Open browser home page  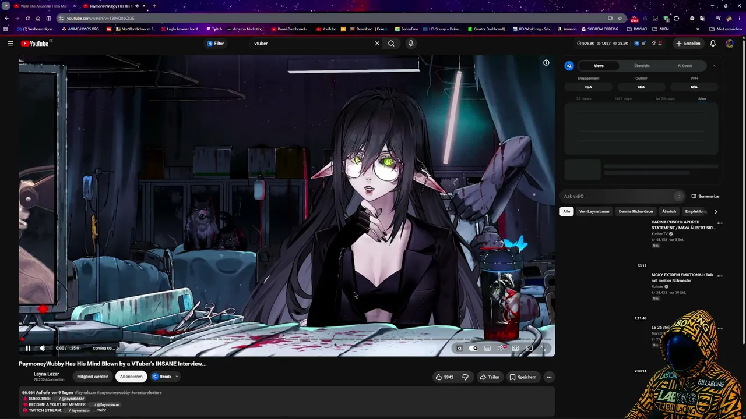38,18
